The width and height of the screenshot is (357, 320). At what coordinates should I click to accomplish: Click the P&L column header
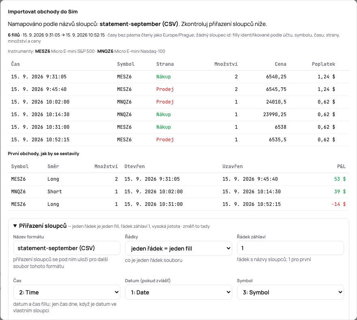(x=341, y=166)
